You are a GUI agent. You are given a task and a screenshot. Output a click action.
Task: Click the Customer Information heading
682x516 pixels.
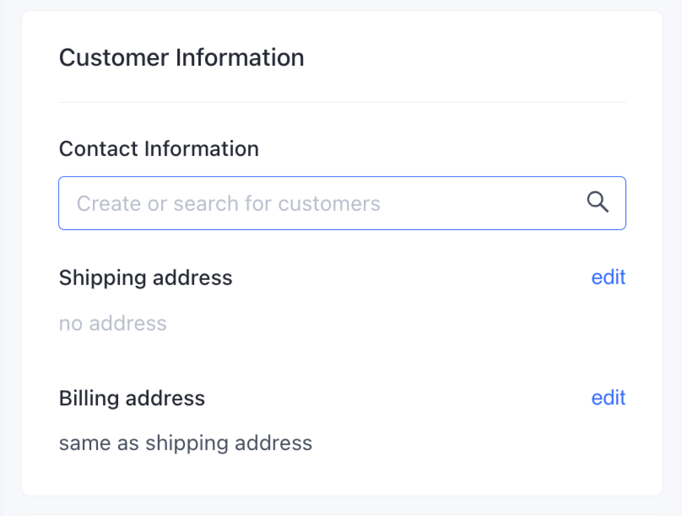[181, 58]
